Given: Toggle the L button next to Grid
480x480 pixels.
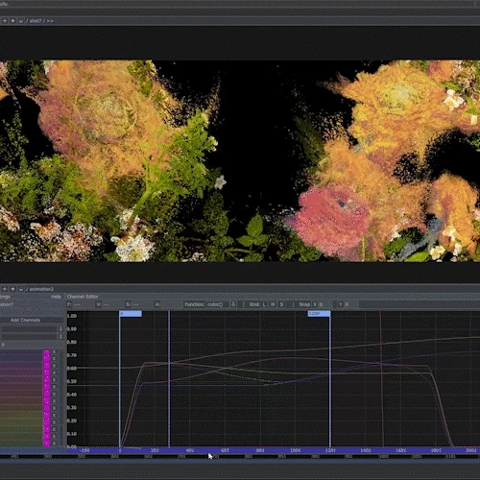Looking at the screenshot, I should pyautogui.click(x=264, y=304).
